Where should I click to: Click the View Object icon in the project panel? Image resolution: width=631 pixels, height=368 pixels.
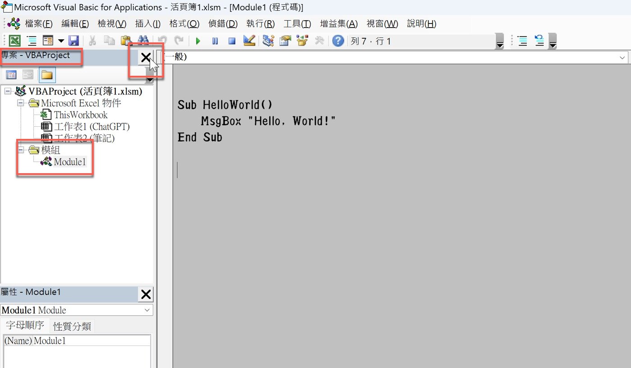pos(28,75)
